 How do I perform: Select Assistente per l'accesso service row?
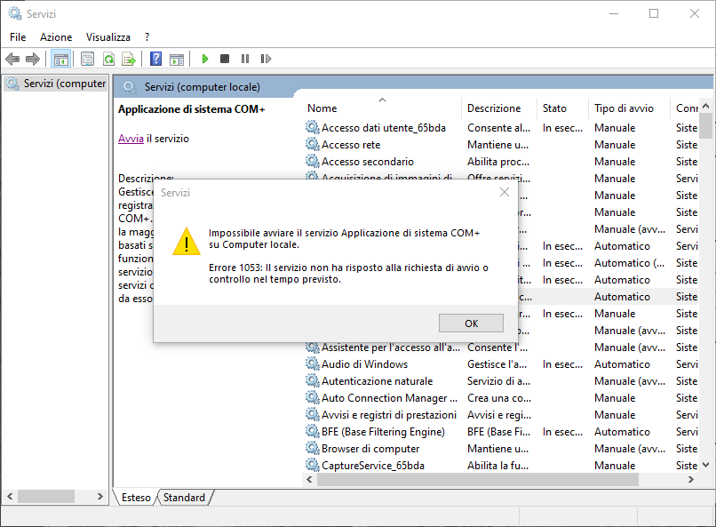[x=501, y=347]
